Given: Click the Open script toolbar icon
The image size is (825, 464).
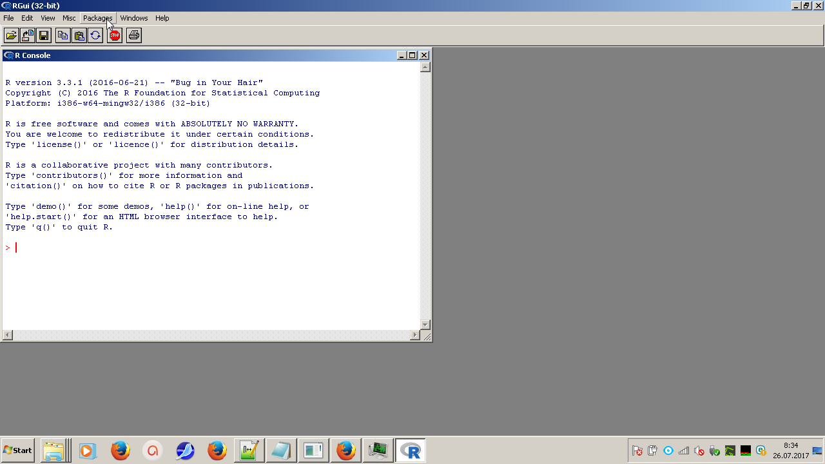Looking at the screenshot, I should (12, 35).
